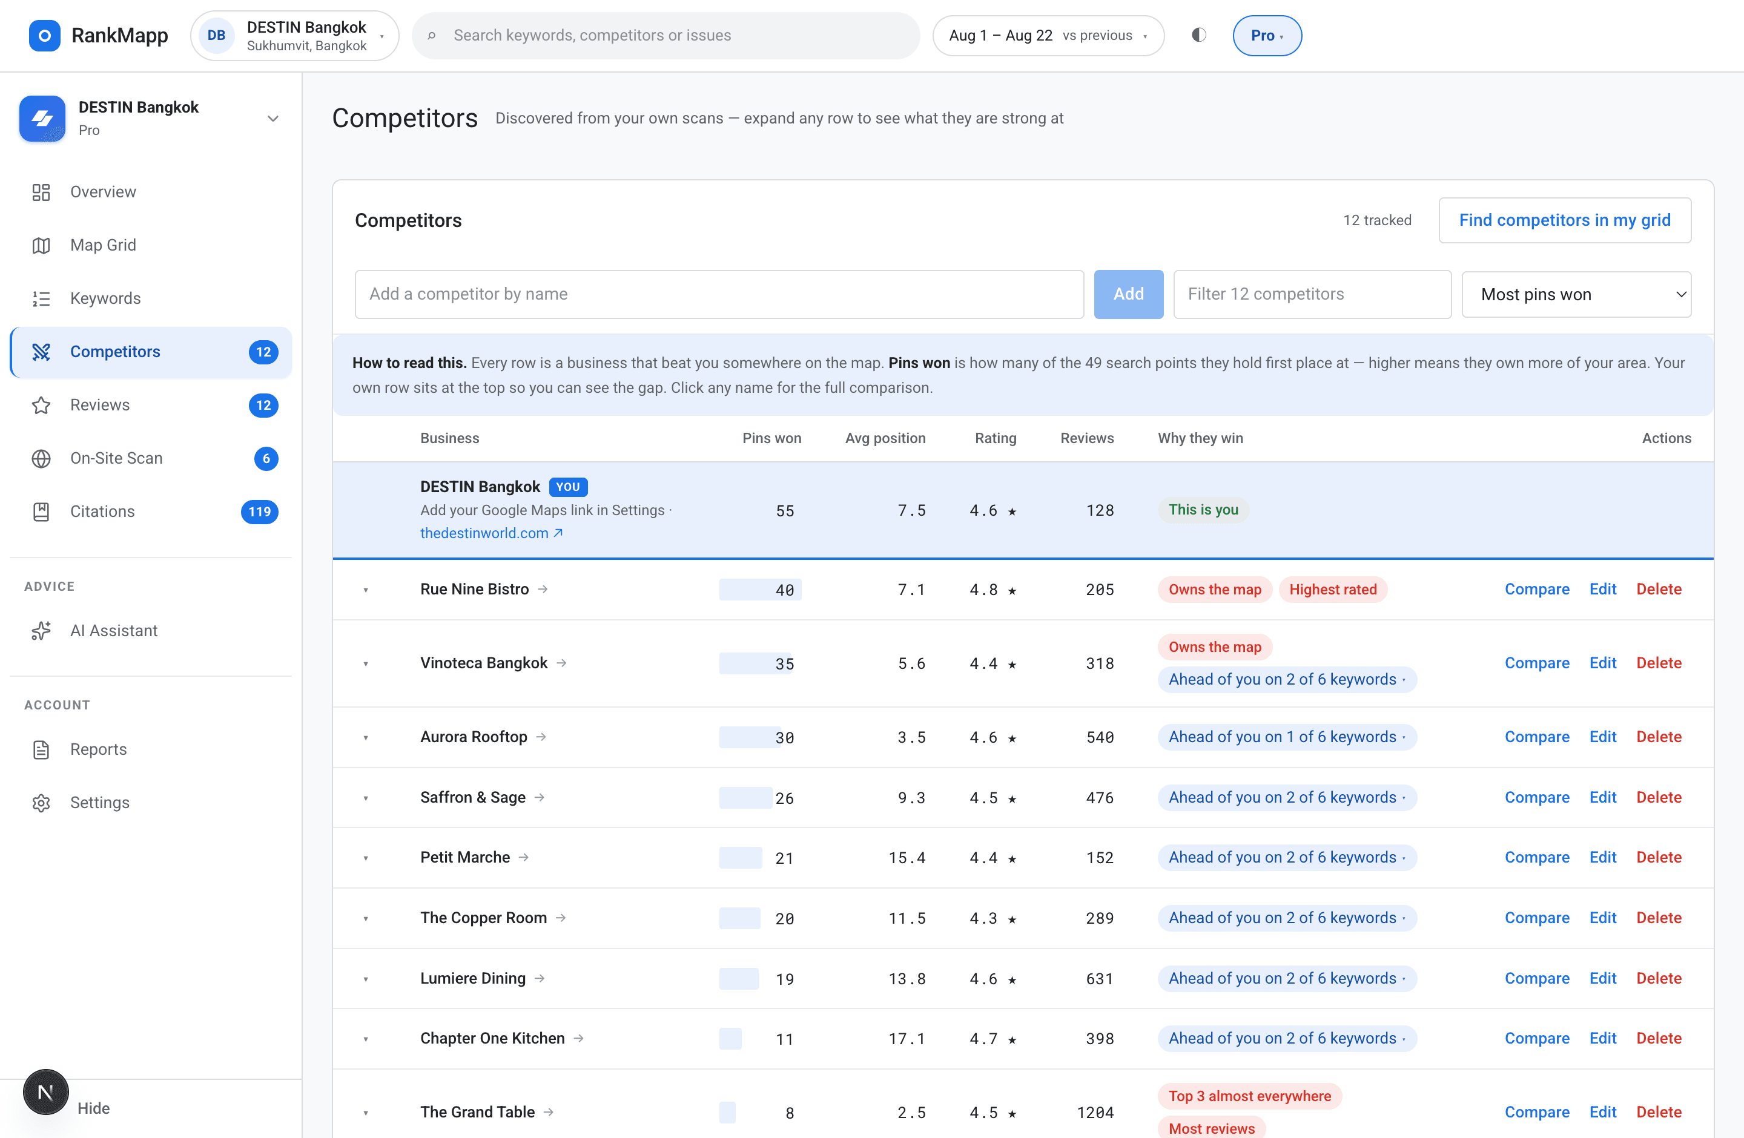Click the arrow next to Aurora Rooftop

point(541,737)
